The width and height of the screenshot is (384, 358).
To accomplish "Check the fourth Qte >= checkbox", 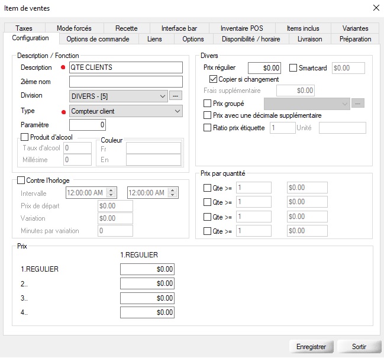I will (207, 231).
